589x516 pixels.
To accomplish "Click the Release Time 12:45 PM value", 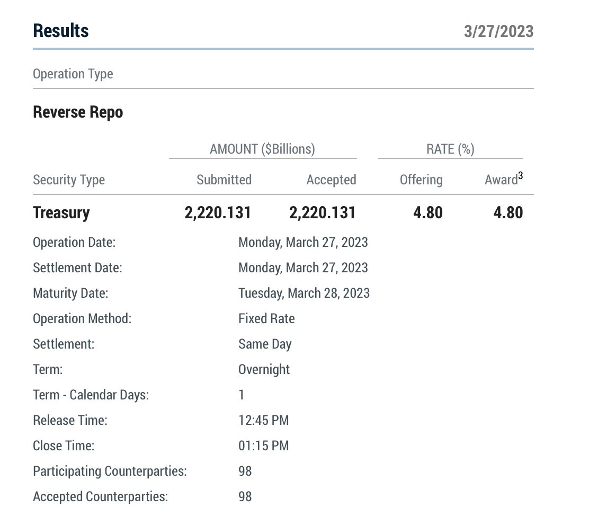I will (x=264, y=421).
